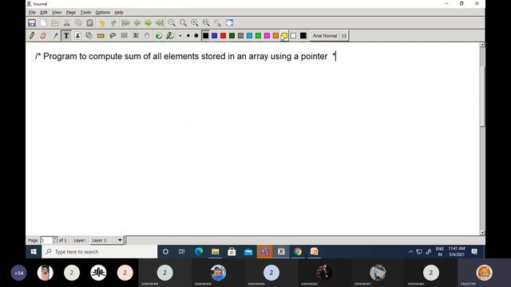Click the taskbar search box
This screenshot has width=511, height=287.
[x=99, y=252]
